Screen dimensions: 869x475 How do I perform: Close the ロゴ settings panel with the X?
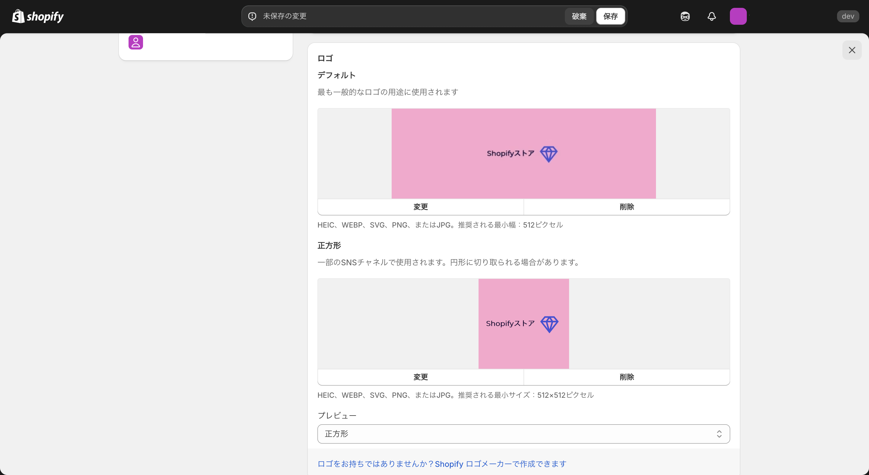(x=852, y=50)
